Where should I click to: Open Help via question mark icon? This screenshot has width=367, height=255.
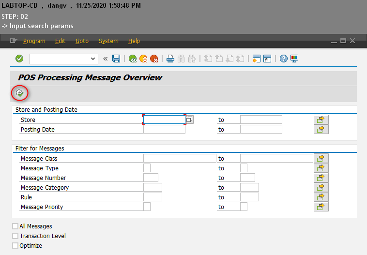[284, 59]
